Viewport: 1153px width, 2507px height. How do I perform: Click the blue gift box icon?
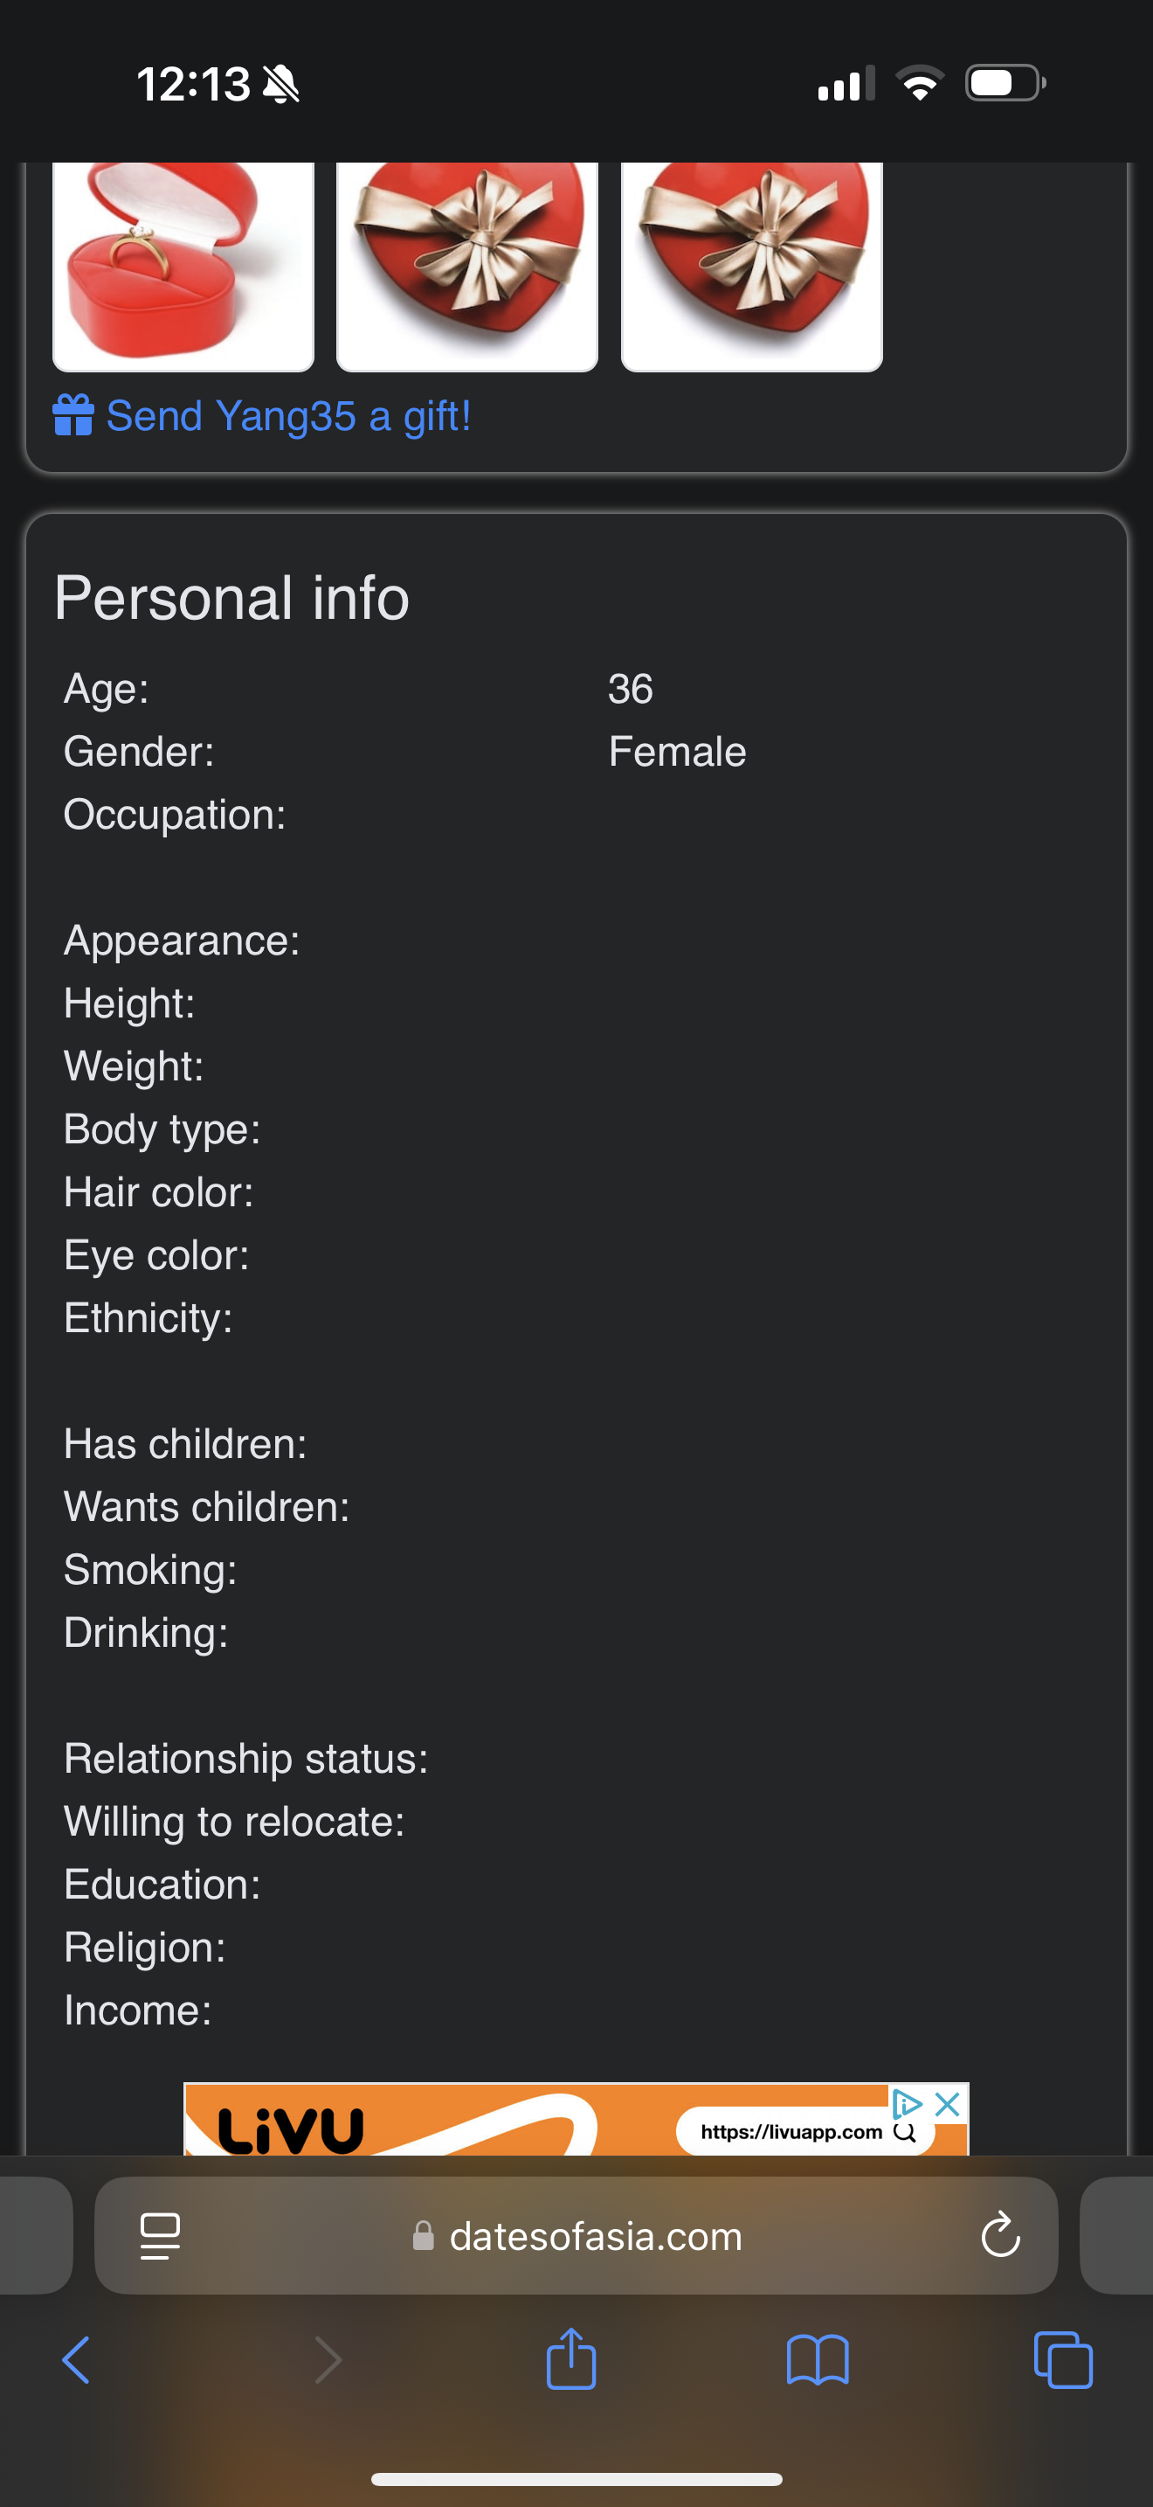tap(72, 415)
